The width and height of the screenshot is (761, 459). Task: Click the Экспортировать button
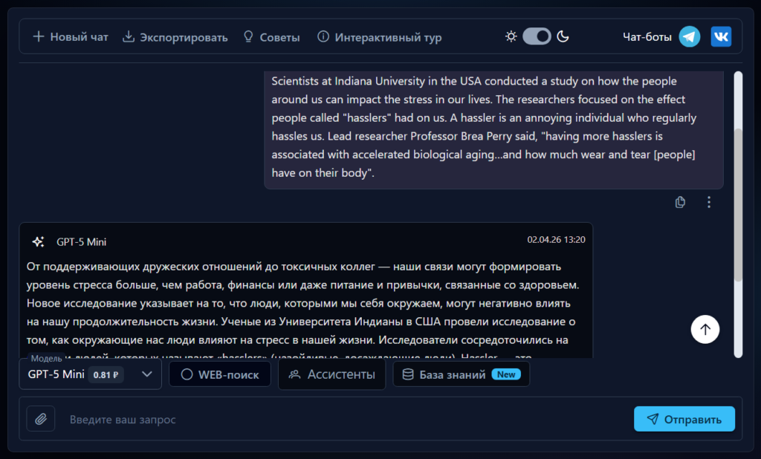pos(175,37)
